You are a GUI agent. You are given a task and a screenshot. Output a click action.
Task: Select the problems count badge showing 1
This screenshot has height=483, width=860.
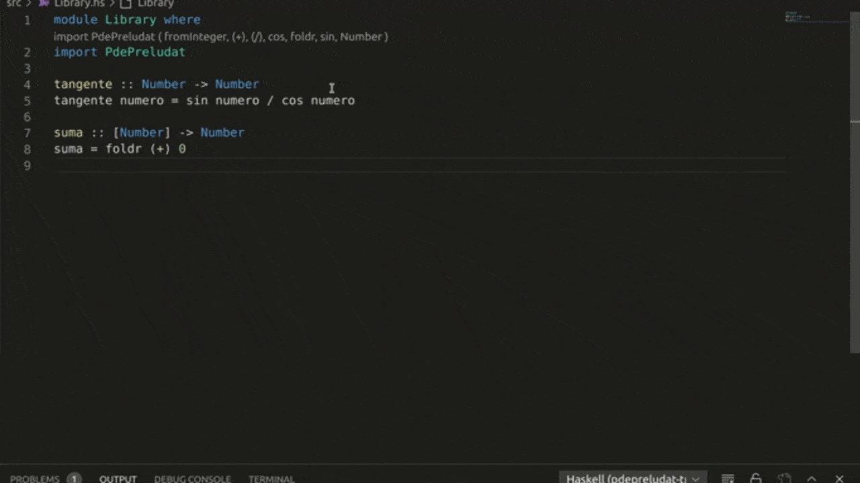pyautogui.click(x=74, y=478)
